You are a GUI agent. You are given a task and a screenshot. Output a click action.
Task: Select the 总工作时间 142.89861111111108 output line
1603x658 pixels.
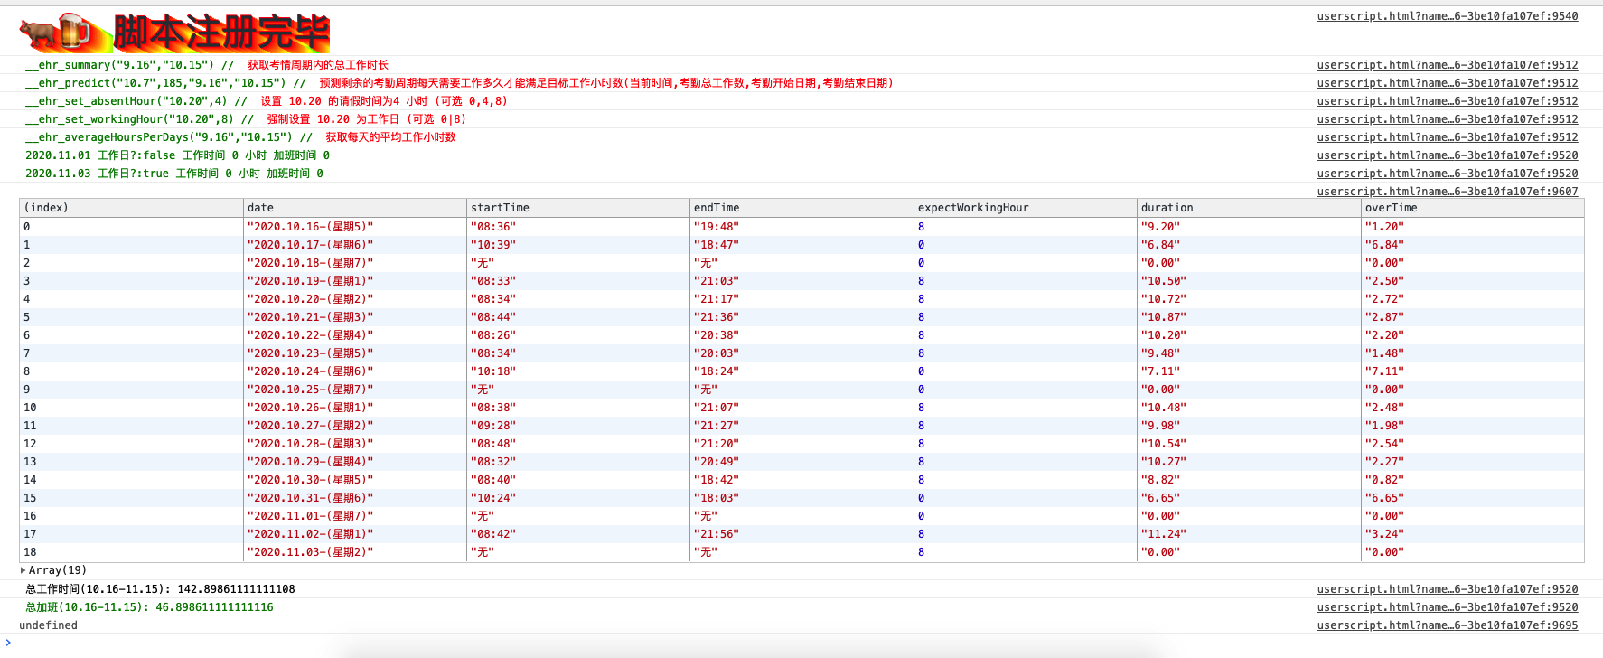[x=160, y=589]
